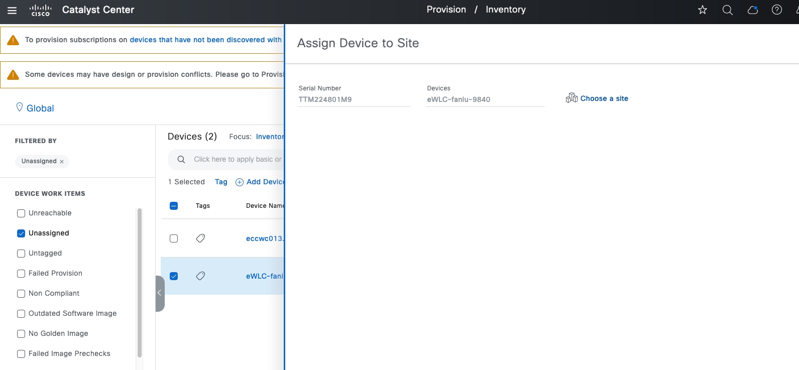Viewport: 799px width, 370px height.
Task: Open the hamburger navigation menu
Action: click(x=12, y=10)
